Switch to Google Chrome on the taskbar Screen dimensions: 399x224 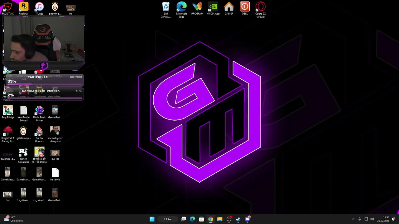click(211, 219)
